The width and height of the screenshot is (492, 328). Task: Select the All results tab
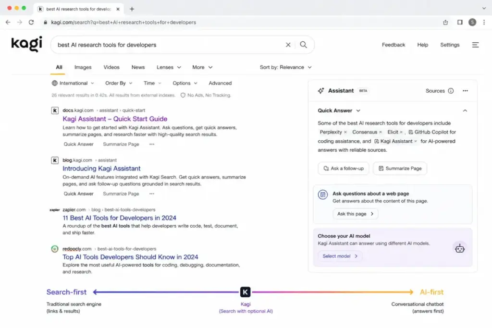coord(59,67)
